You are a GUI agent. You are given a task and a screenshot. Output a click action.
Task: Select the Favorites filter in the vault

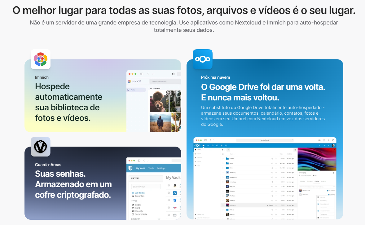pyautogui.click(x=138, y=196)
